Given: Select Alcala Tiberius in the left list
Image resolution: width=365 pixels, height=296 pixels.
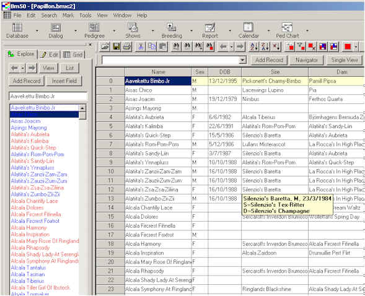Looking at the screenshot, I should click(x=28, y=281).
